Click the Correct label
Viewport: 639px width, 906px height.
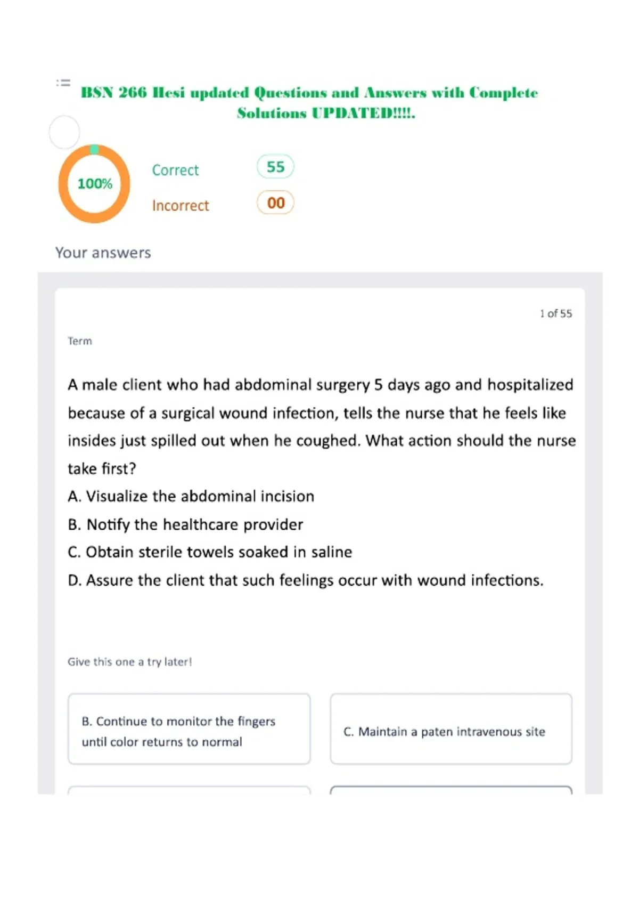[x=175, y=170]
